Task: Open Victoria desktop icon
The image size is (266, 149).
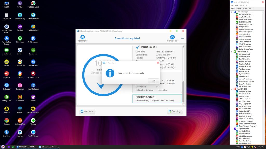Action: point(33,122)
